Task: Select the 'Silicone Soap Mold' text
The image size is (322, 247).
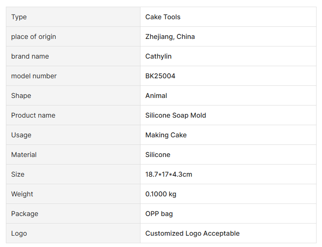Action: tap(176, 116)
